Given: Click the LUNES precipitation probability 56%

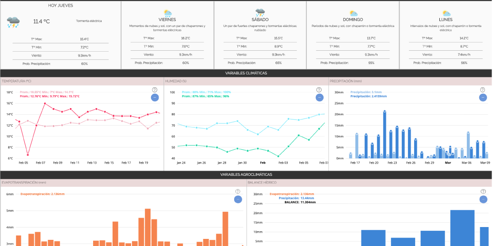Looking at the screenshot, I should coord(464,63).
